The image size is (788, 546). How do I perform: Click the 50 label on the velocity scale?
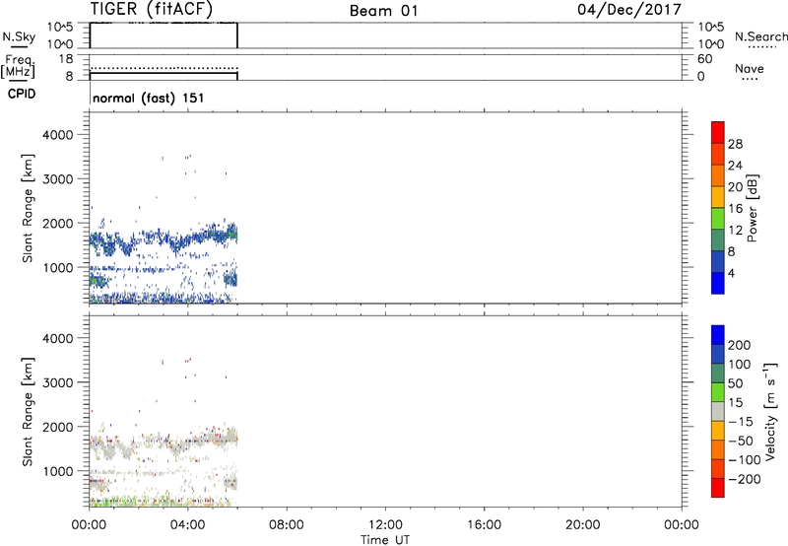click(x=735, y=383)
